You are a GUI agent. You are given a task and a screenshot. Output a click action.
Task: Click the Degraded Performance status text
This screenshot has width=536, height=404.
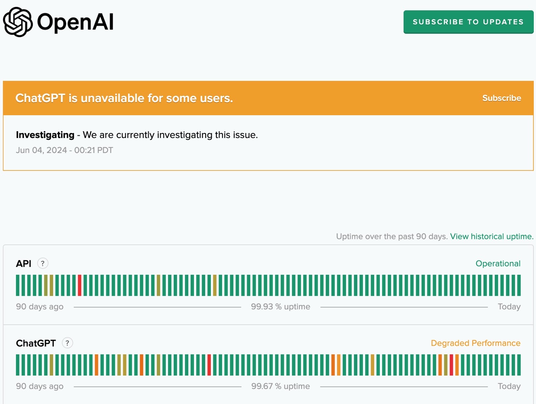point(476,343)
